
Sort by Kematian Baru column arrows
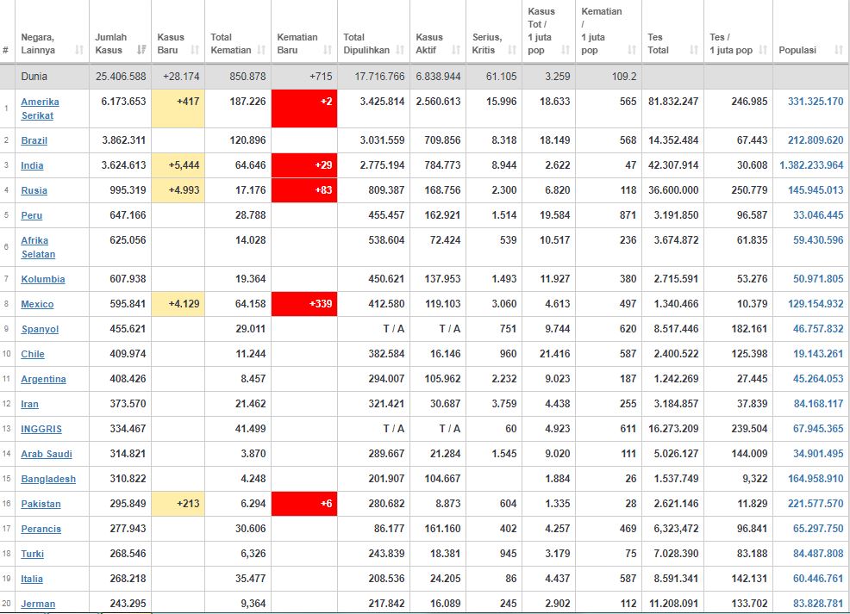(328, 50)
